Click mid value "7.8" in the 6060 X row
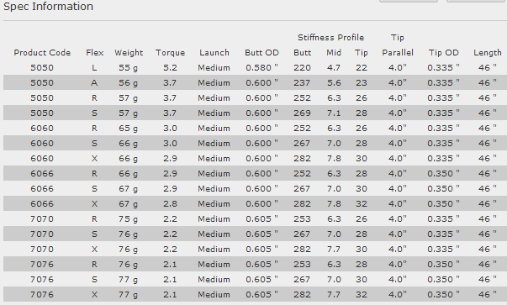The height and width of the screenshot is (305, 507). pyautogui.click(x=334, y=159)
